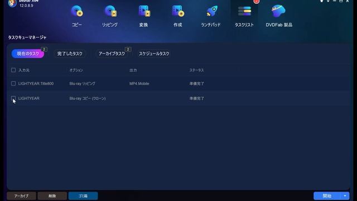The height and width of the screenshot is (201, 357).
Task: Open the 変換 (Converter) module icon
Action: pos(144,11)
